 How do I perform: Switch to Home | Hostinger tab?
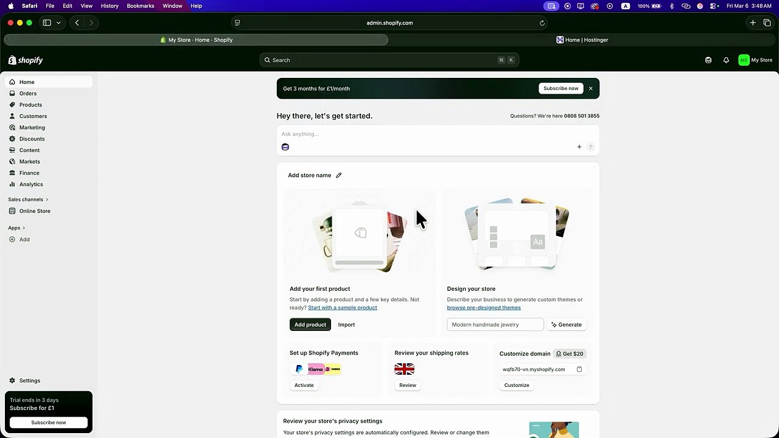click(582, 40)
